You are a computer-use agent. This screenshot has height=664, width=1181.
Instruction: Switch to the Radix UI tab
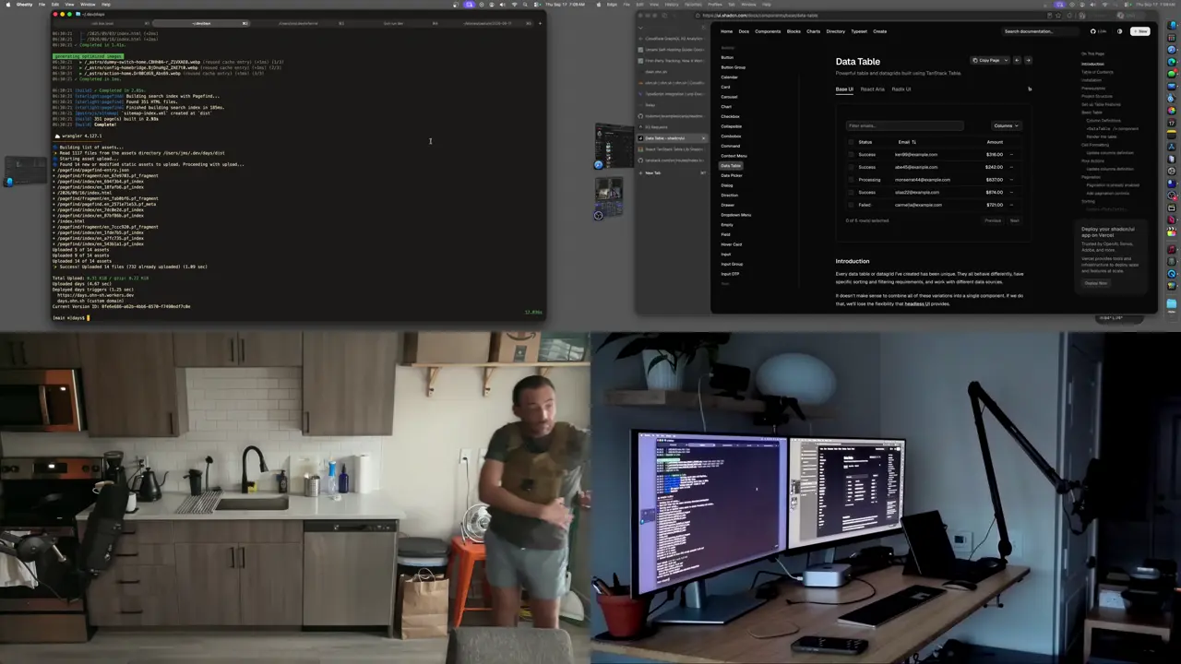tap(901, 89)
